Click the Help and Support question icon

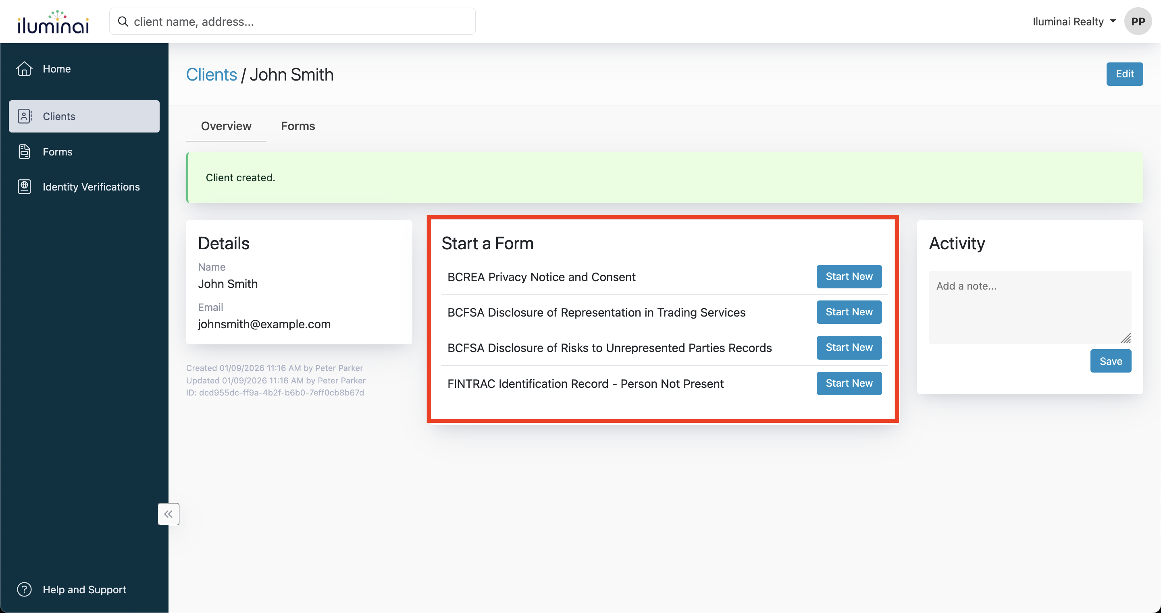click(x=24, y=589)
